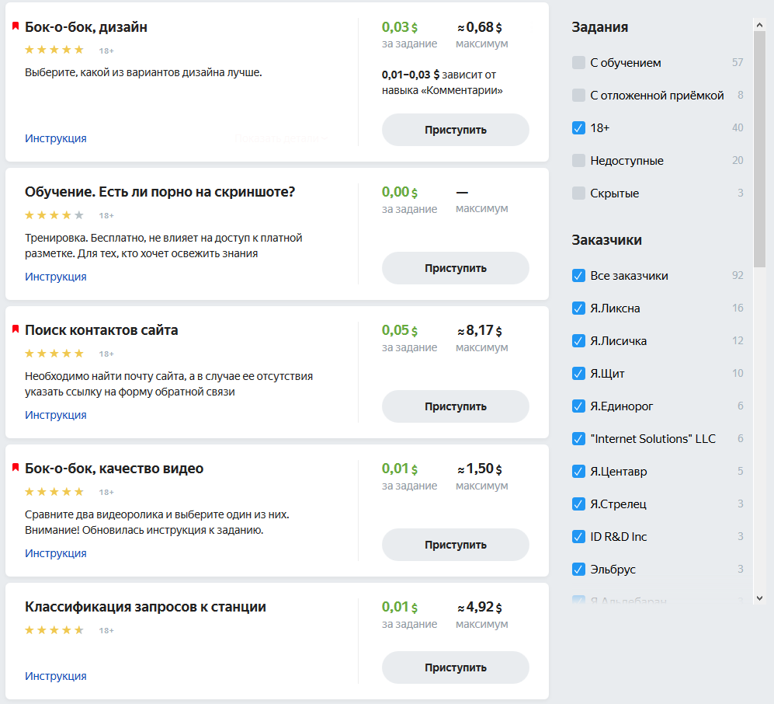Viewport: 774px width, 704px height.
Task: Click the red bookmark on "Бок-о-бок, дизайн"
Action: (x=16, y=26)
